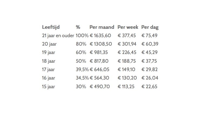Click the 39,5% percentage cell
This screenshot has height=114, width=202.
[82, 69]
